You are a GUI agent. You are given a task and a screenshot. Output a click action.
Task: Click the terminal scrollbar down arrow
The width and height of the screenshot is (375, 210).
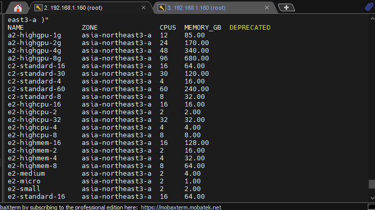[372, 198]
